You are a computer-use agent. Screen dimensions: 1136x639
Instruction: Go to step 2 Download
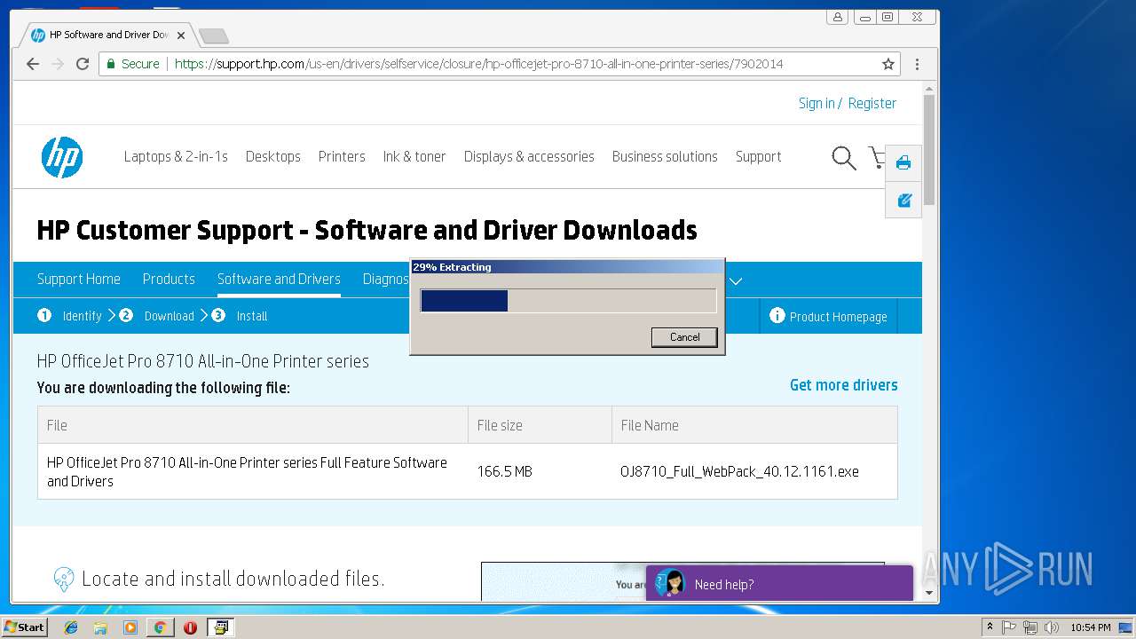(x=157, y=316)
